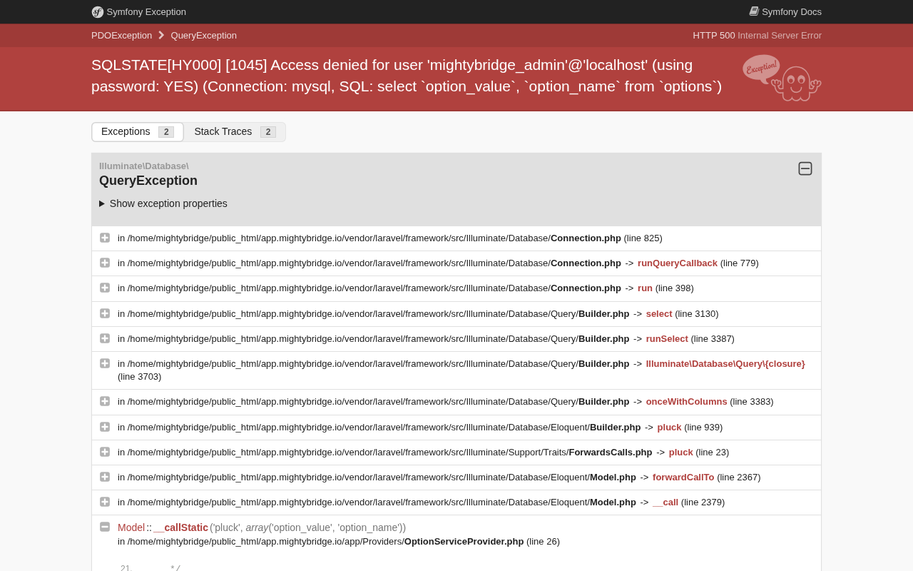Click the count badge on Stack Traces tab
The image size is (913, 571).
coord(268,132)
